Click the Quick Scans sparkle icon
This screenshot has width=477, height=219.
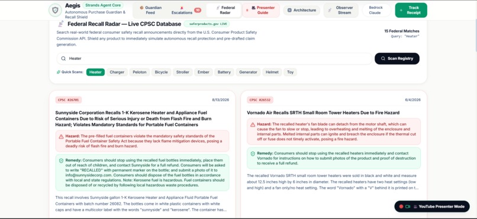coord(59,72)
